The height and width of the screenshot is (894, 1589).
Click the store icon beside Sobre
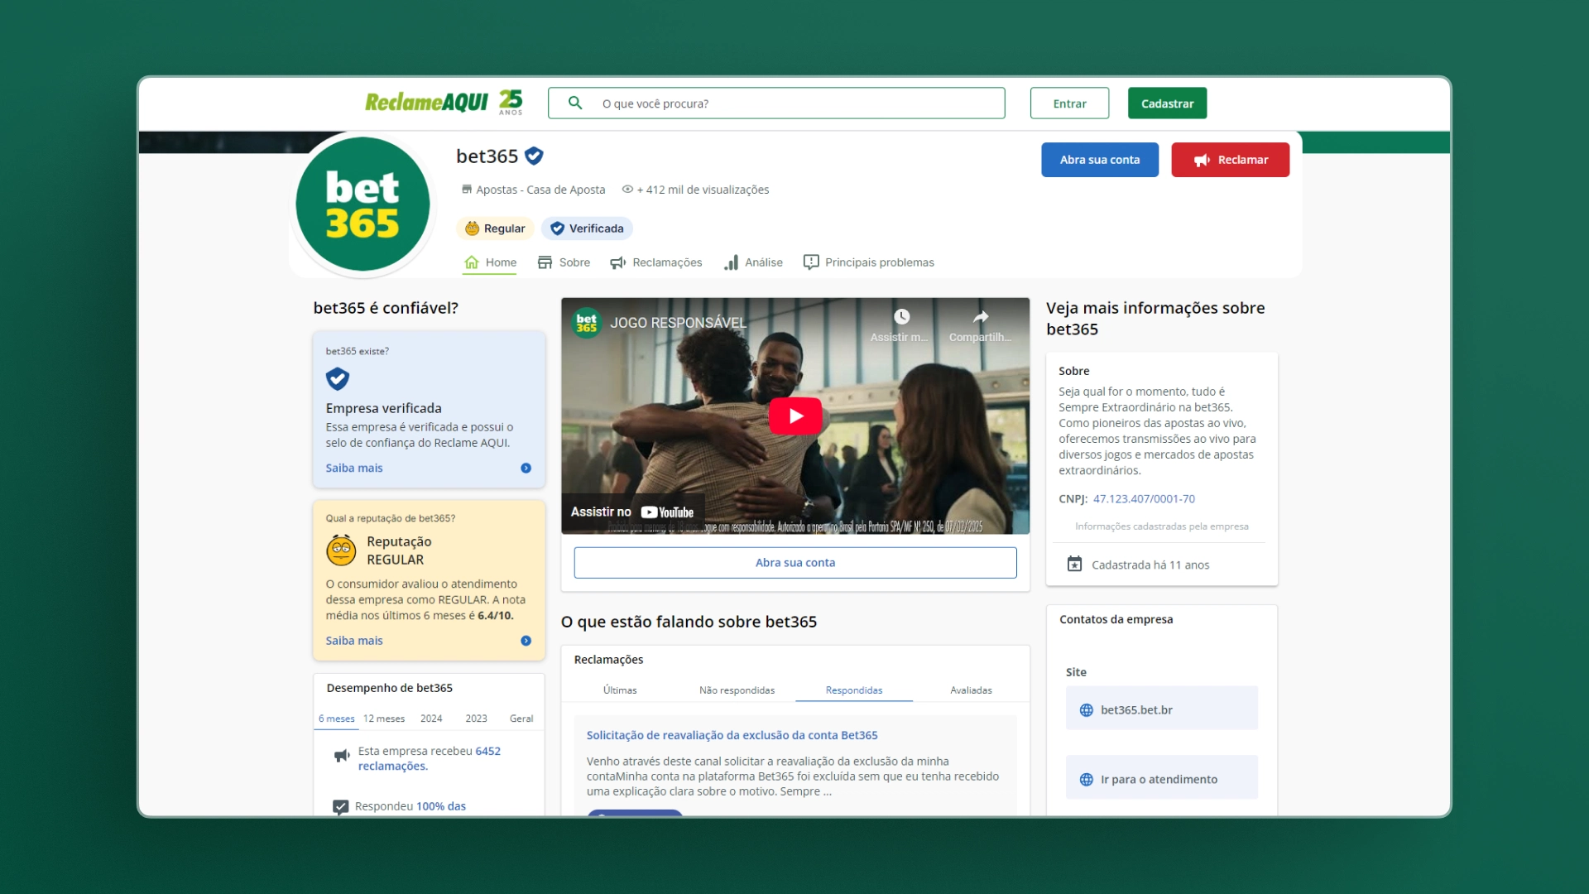[545, 262]
